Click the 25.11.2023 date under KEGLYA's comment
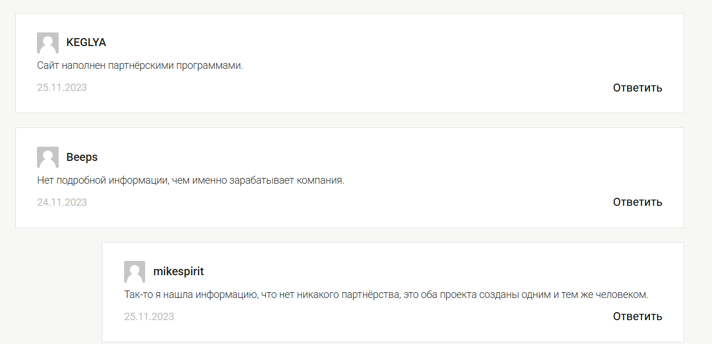The width and height of the screenshot is (712, 344). (62, 88)
